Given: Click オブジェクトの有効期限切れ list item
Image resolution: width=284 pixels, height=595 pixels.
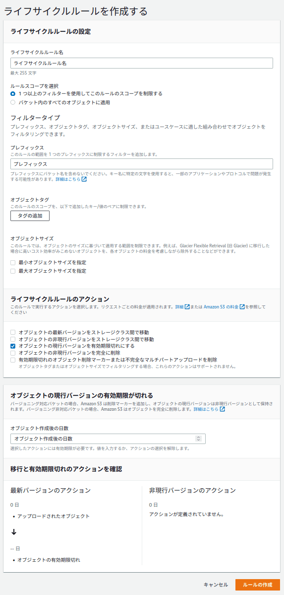Looking at the screenshot, I should (x=49, y=560).
